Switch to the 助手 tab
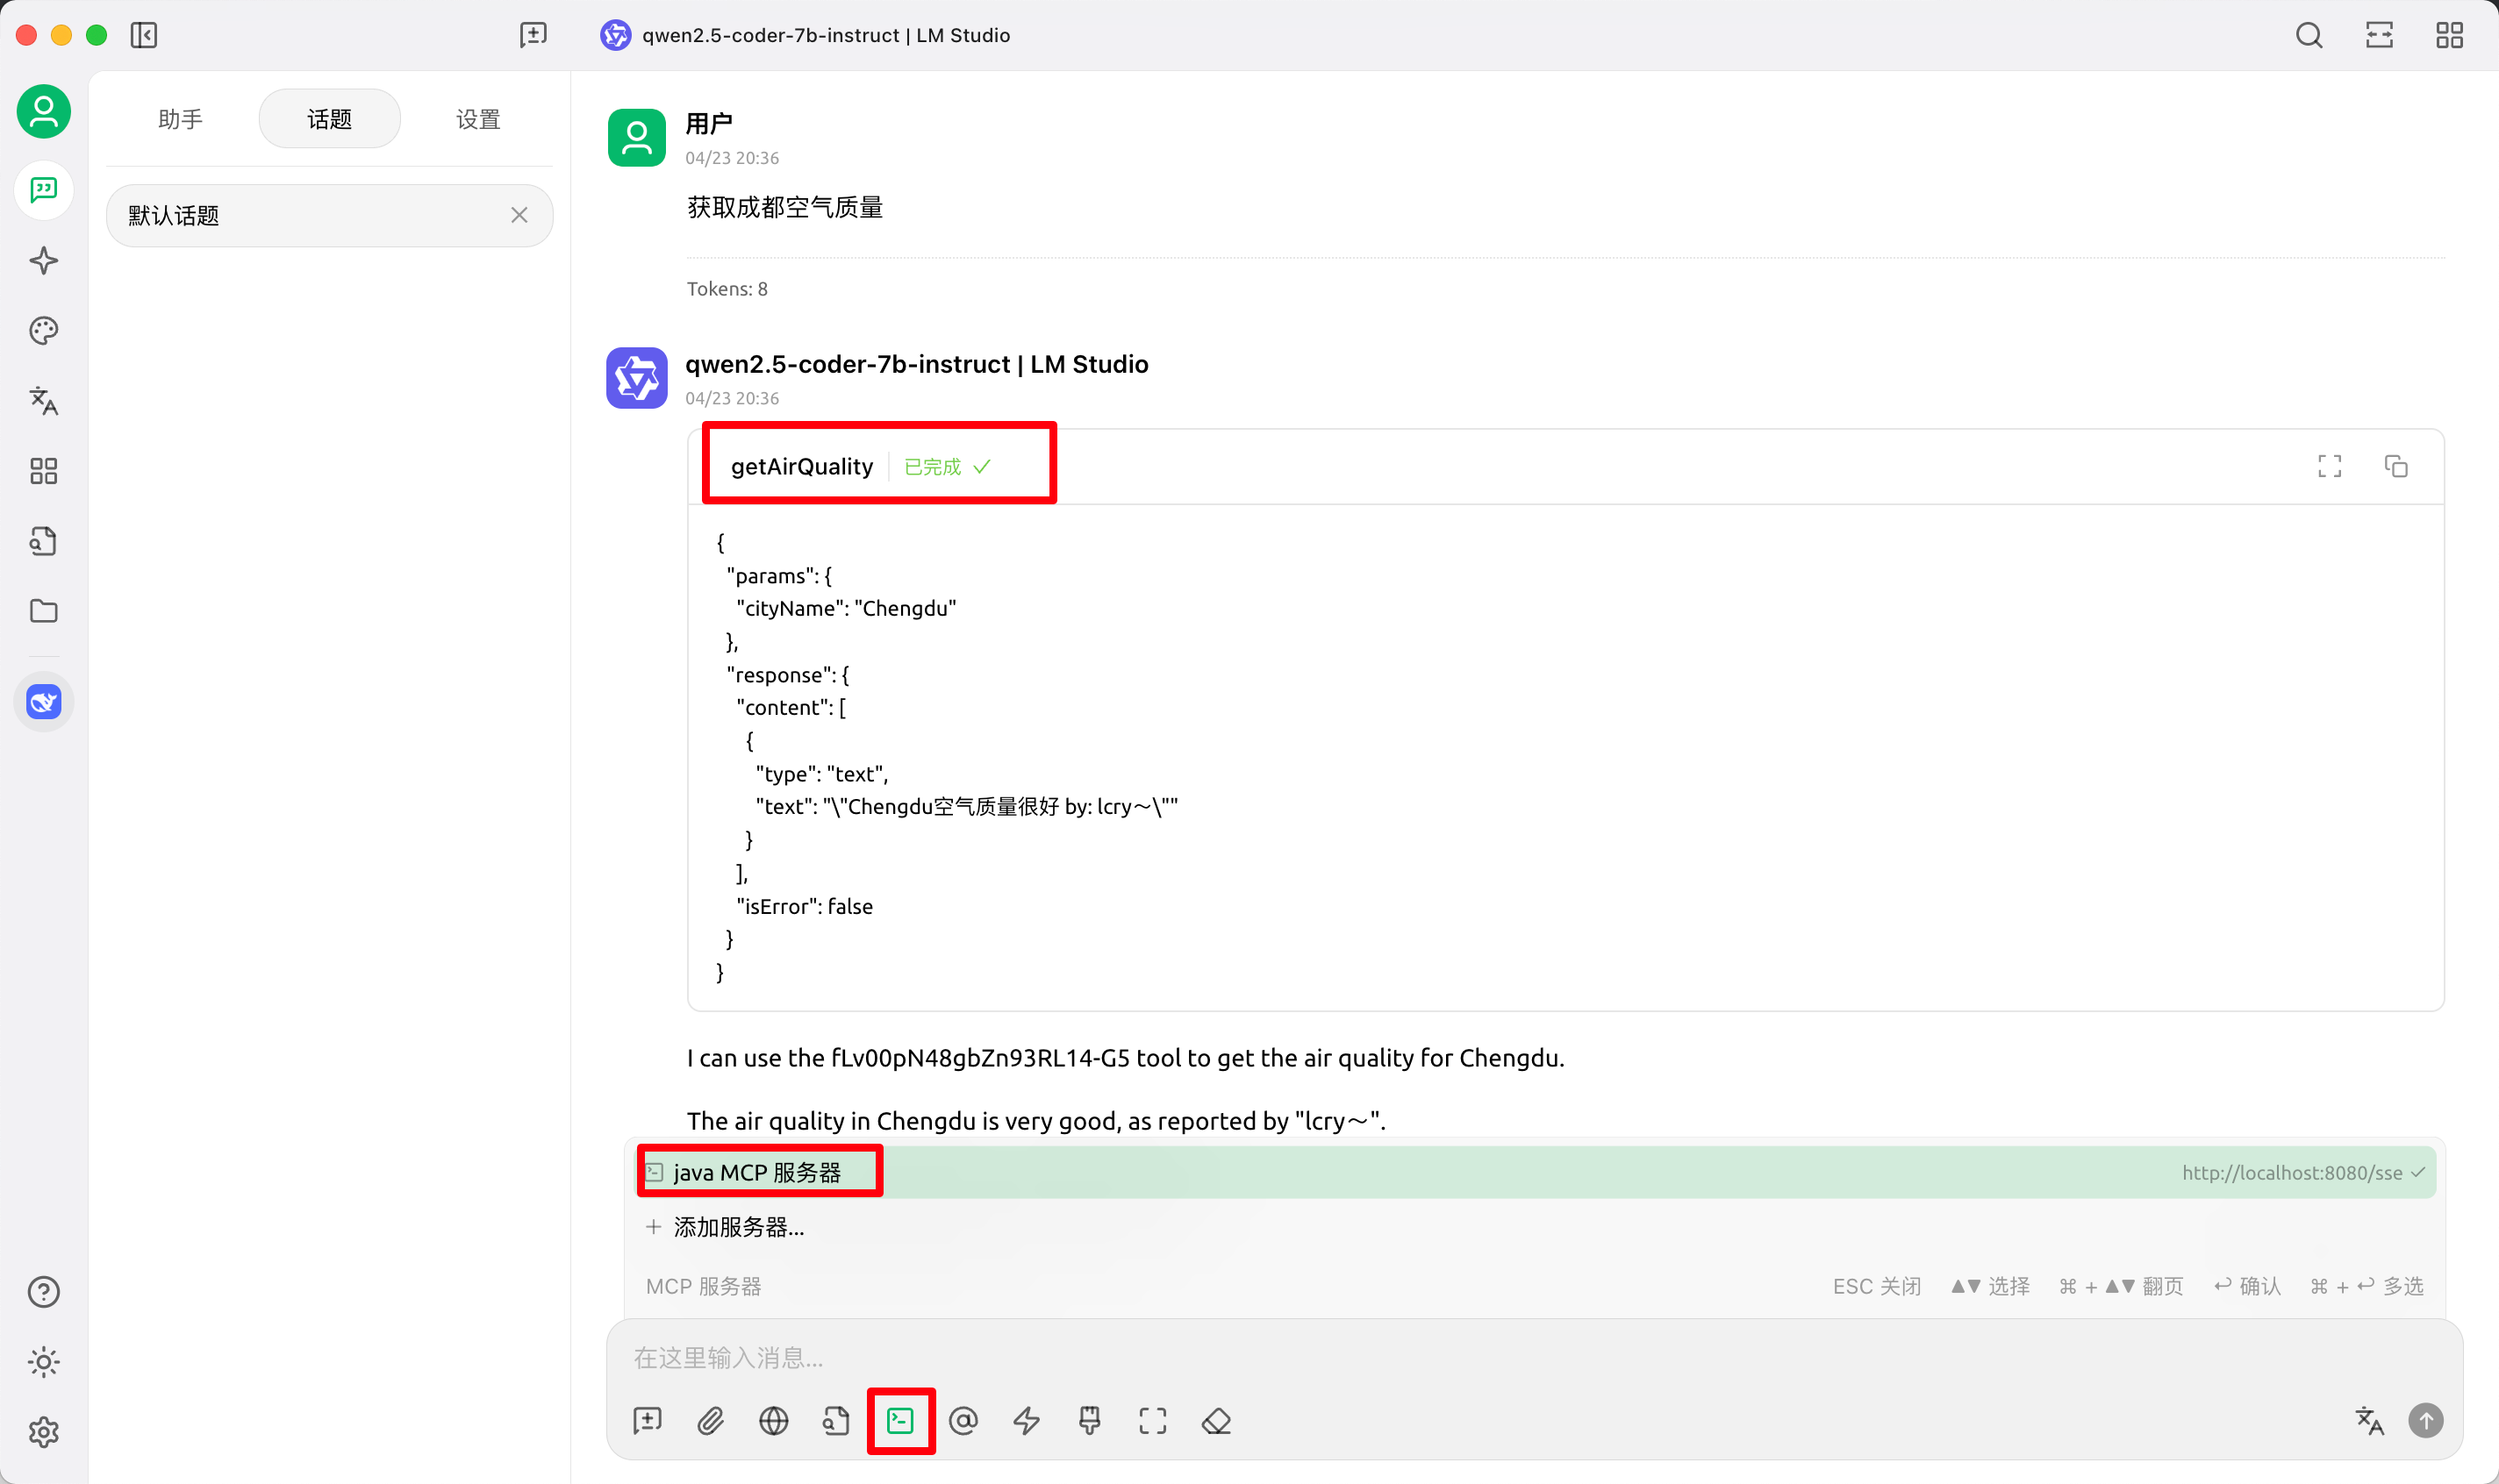 180,118
